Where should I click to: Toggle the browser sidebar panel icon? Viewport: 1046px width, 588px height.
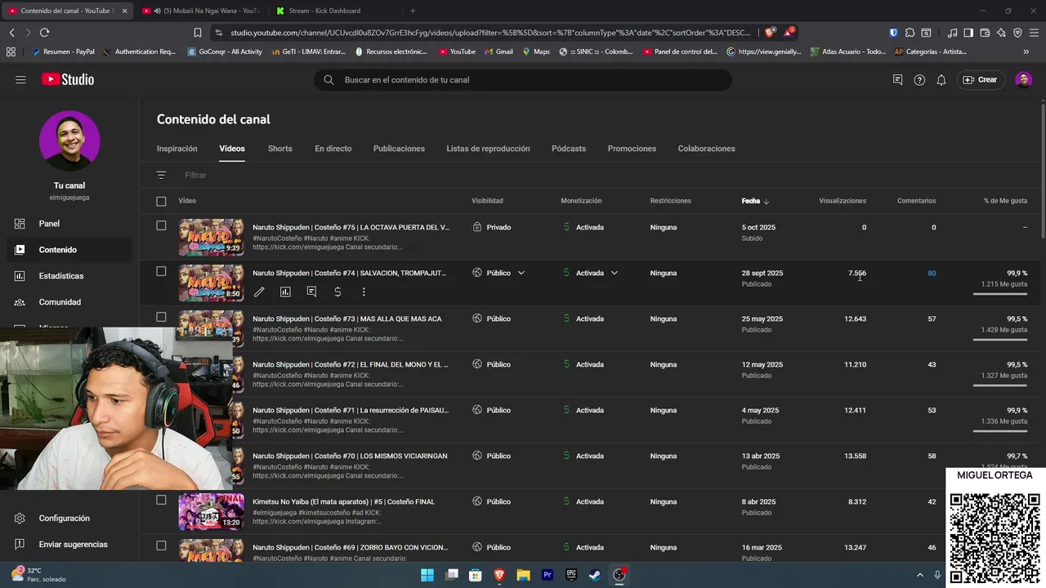point(968,33)
